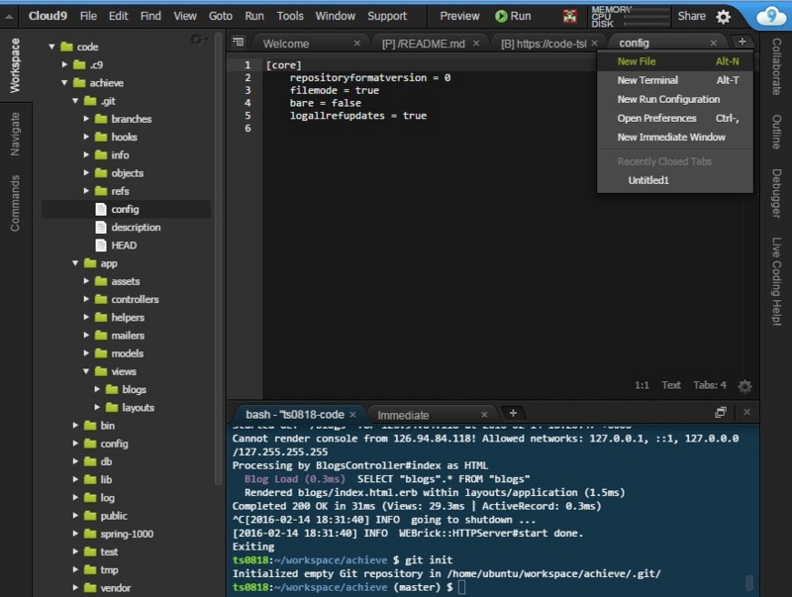792x597 pixels.
Task: Open editor status bar gear icon
Action: pyautogui.click(x=744, y=386)
